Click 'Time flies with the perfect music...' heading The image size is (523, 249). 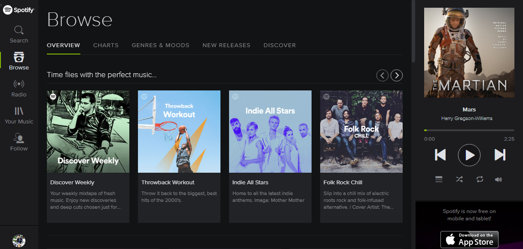[102, 75]
